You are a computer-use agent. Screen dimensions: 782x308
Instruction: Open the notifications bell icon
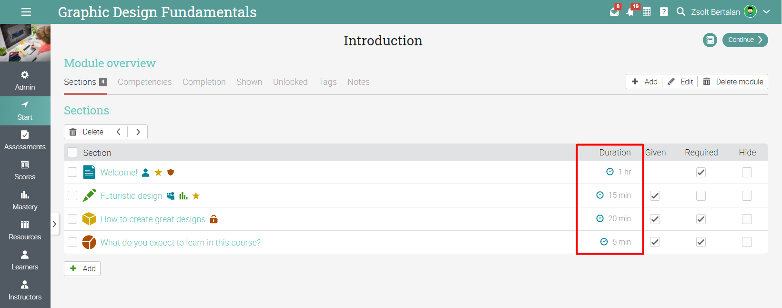(630, 11)
